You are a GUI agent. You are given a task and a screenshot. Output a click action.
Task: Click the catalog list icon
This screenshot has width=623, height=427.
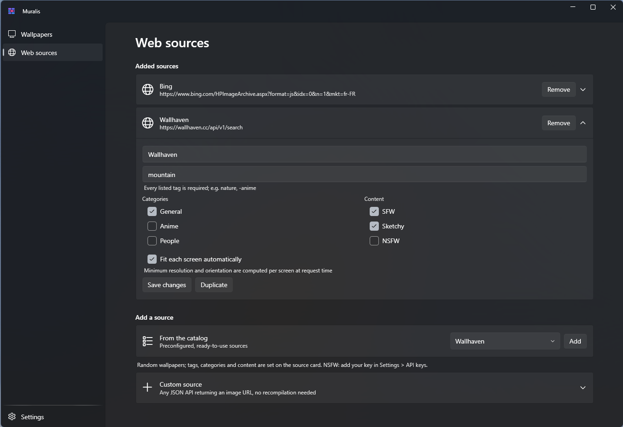(x=148, y=341)
